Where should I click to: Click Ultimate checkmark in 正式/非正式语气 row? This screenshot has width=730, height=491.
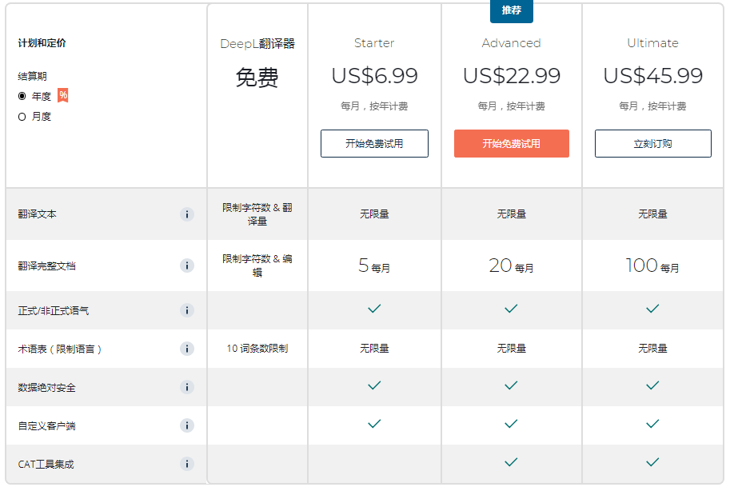[x=652, y=309]
